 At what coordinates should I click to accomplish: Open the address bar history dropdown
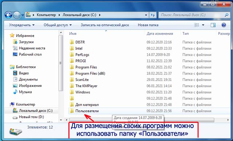[x=146, y=15]
